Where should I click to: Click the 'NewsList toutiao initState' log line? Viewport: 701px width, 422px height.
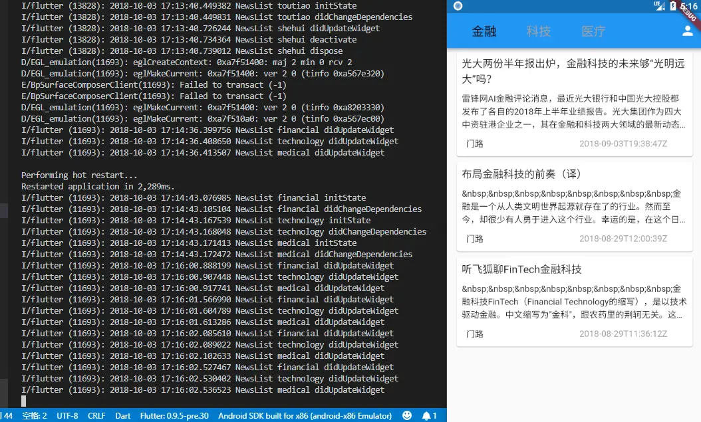pos(189,6)
